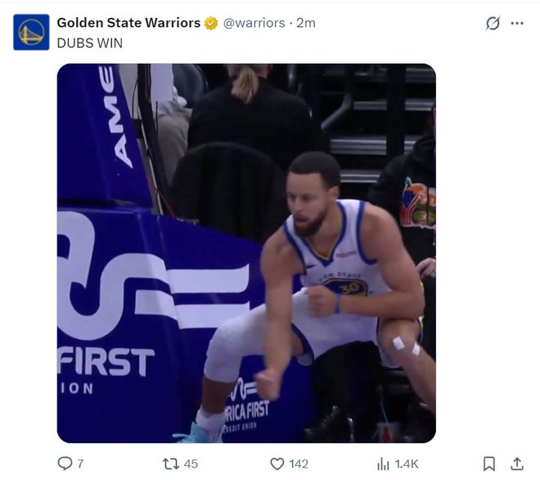View post analytics bar chart icon
Image resolution: width=540 pixels, height=480 pixels.
point(383,464)
